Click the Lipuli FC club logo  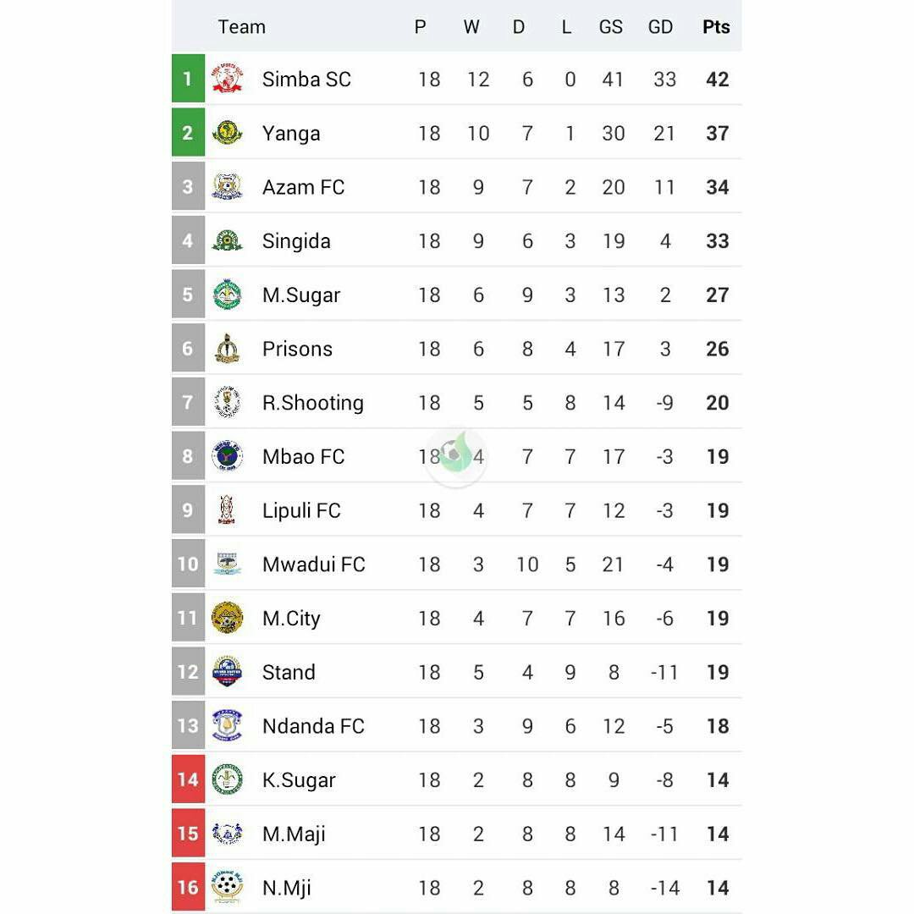(x=227, y=510)
